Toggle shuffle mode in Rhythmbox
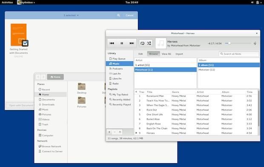Image resolution: width=264 pixels, height=167 pixels. (x=149, y=43)
